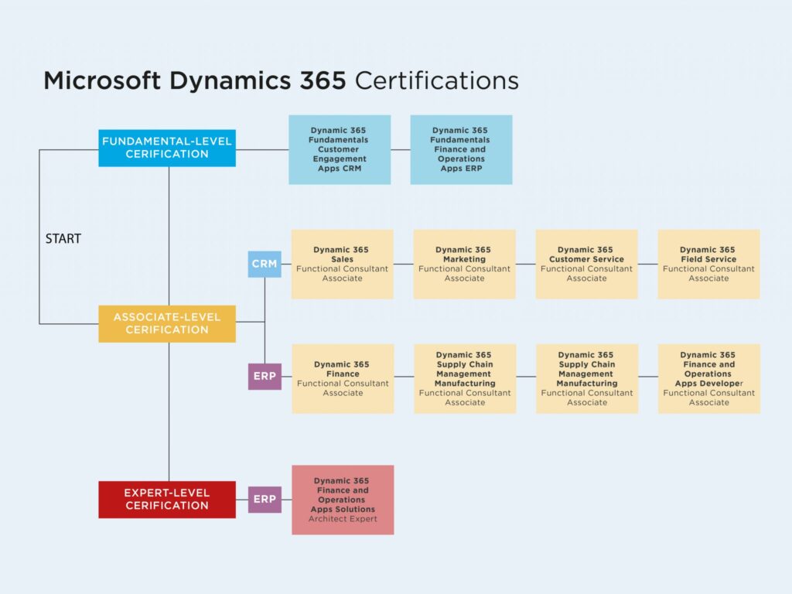Open the Dynamic 365 Field Service certification
Image resolution: width=792 pixels, height=594 pixels.
pyautogui.click(x=708, y=264)
